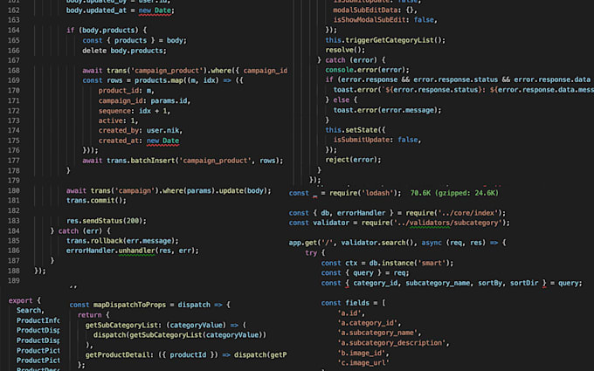Click line number 180 in the gutter
594x371 pixels.
(13, 190)
